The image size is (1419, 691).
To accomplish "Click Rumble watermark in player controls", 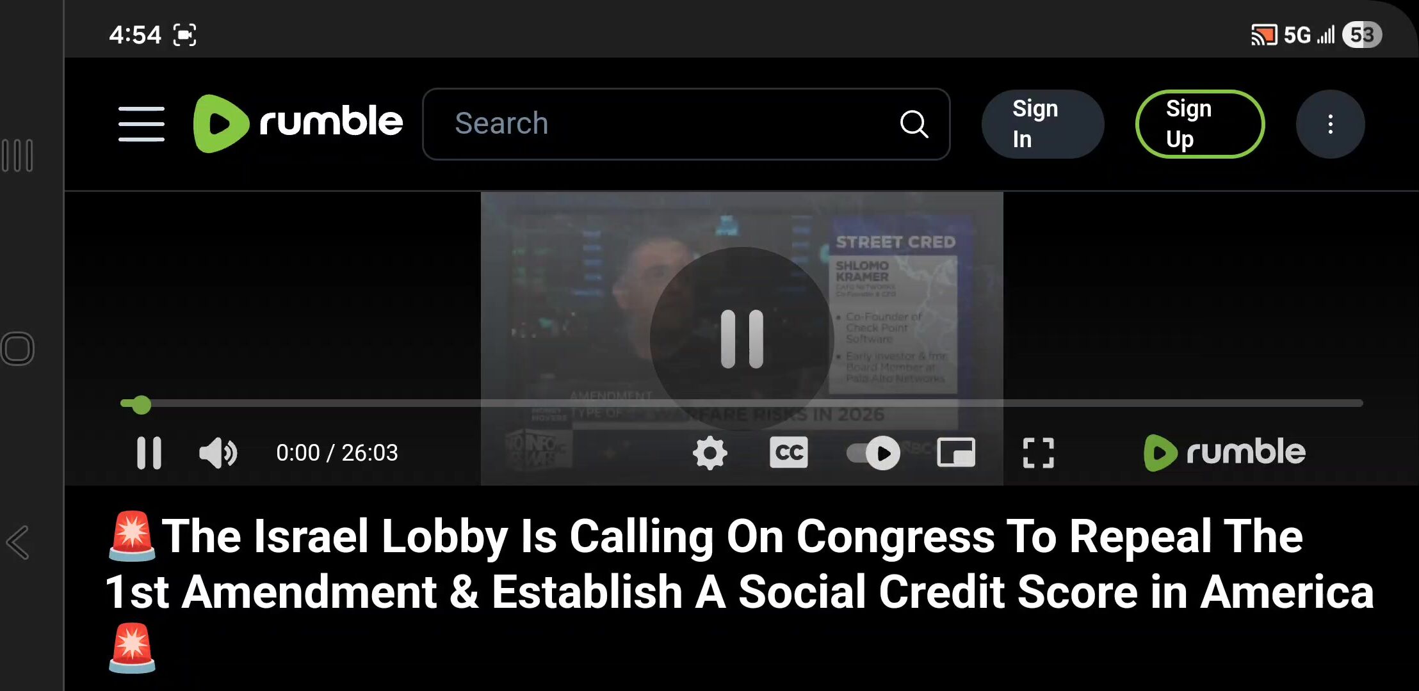I will (1224, 452).
